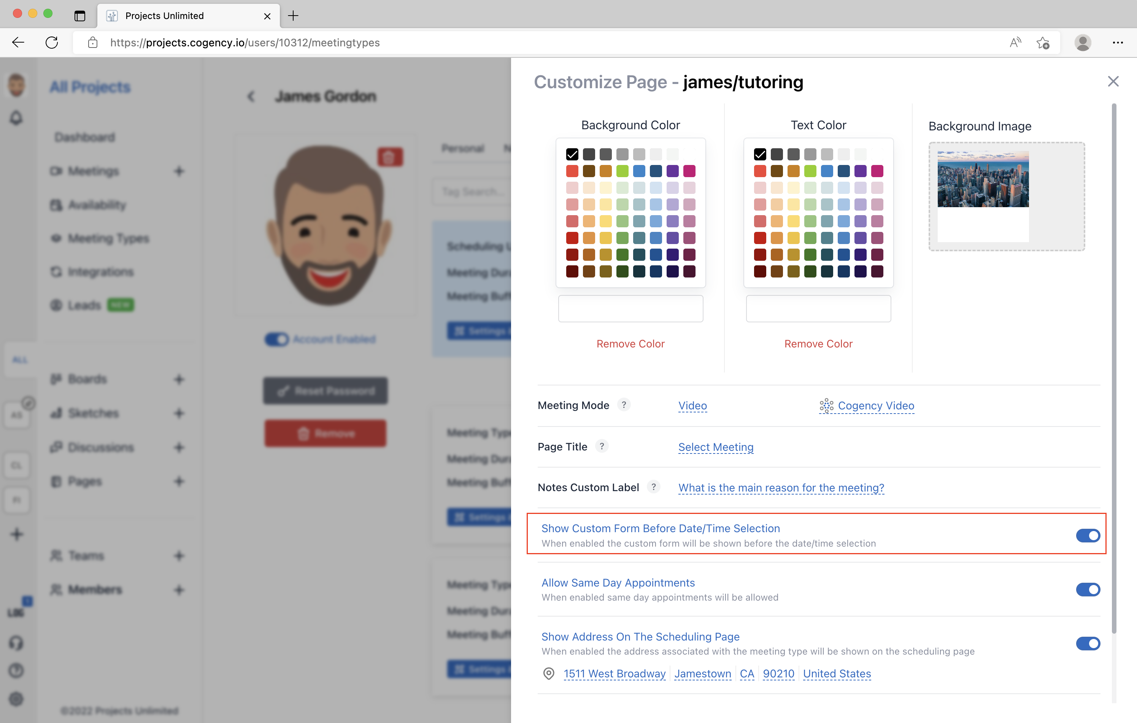
Task: Click Remove Color under Background Color
Action: pos(630,344)
